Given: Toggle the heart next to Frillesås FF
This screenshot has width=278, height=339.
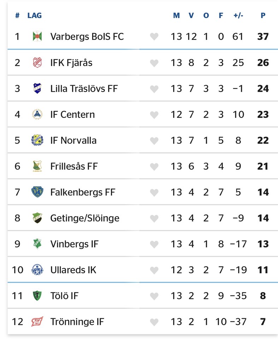Looking at the screenshot, I should 154,166.
